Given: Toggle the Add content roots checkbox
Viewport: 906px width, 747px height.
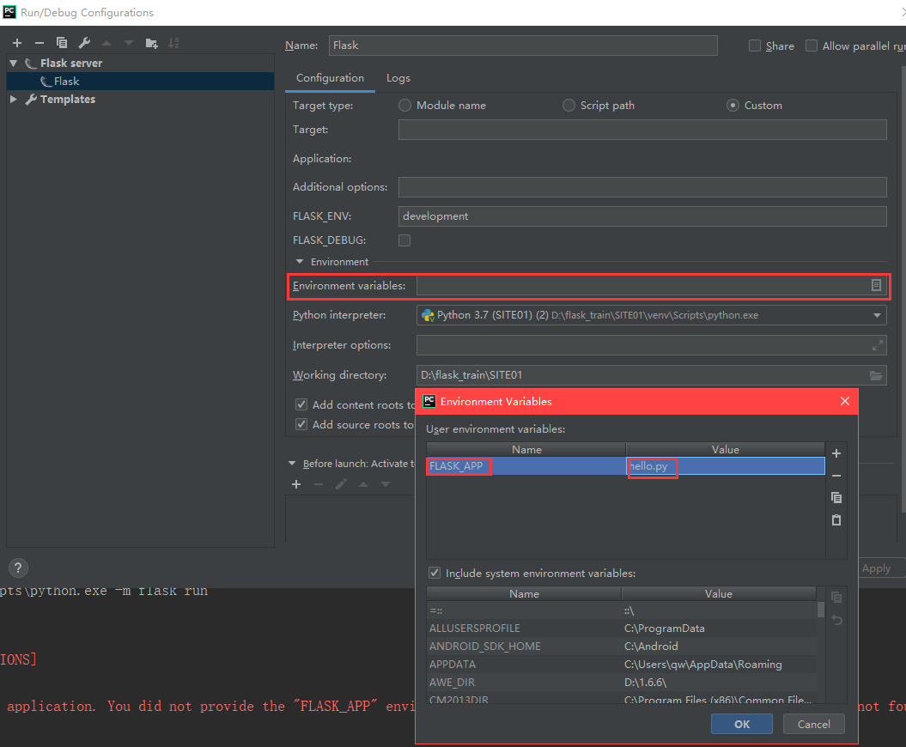Looking at the screenshot, I should pyautogui.click(x=301, y=404).
